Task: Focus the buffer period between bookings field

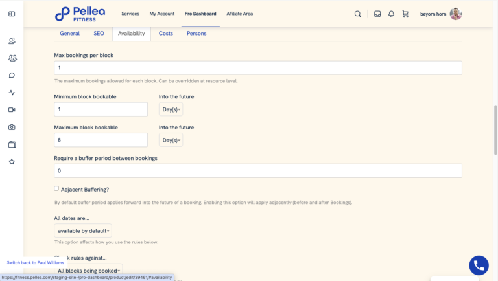Action: 258,171
